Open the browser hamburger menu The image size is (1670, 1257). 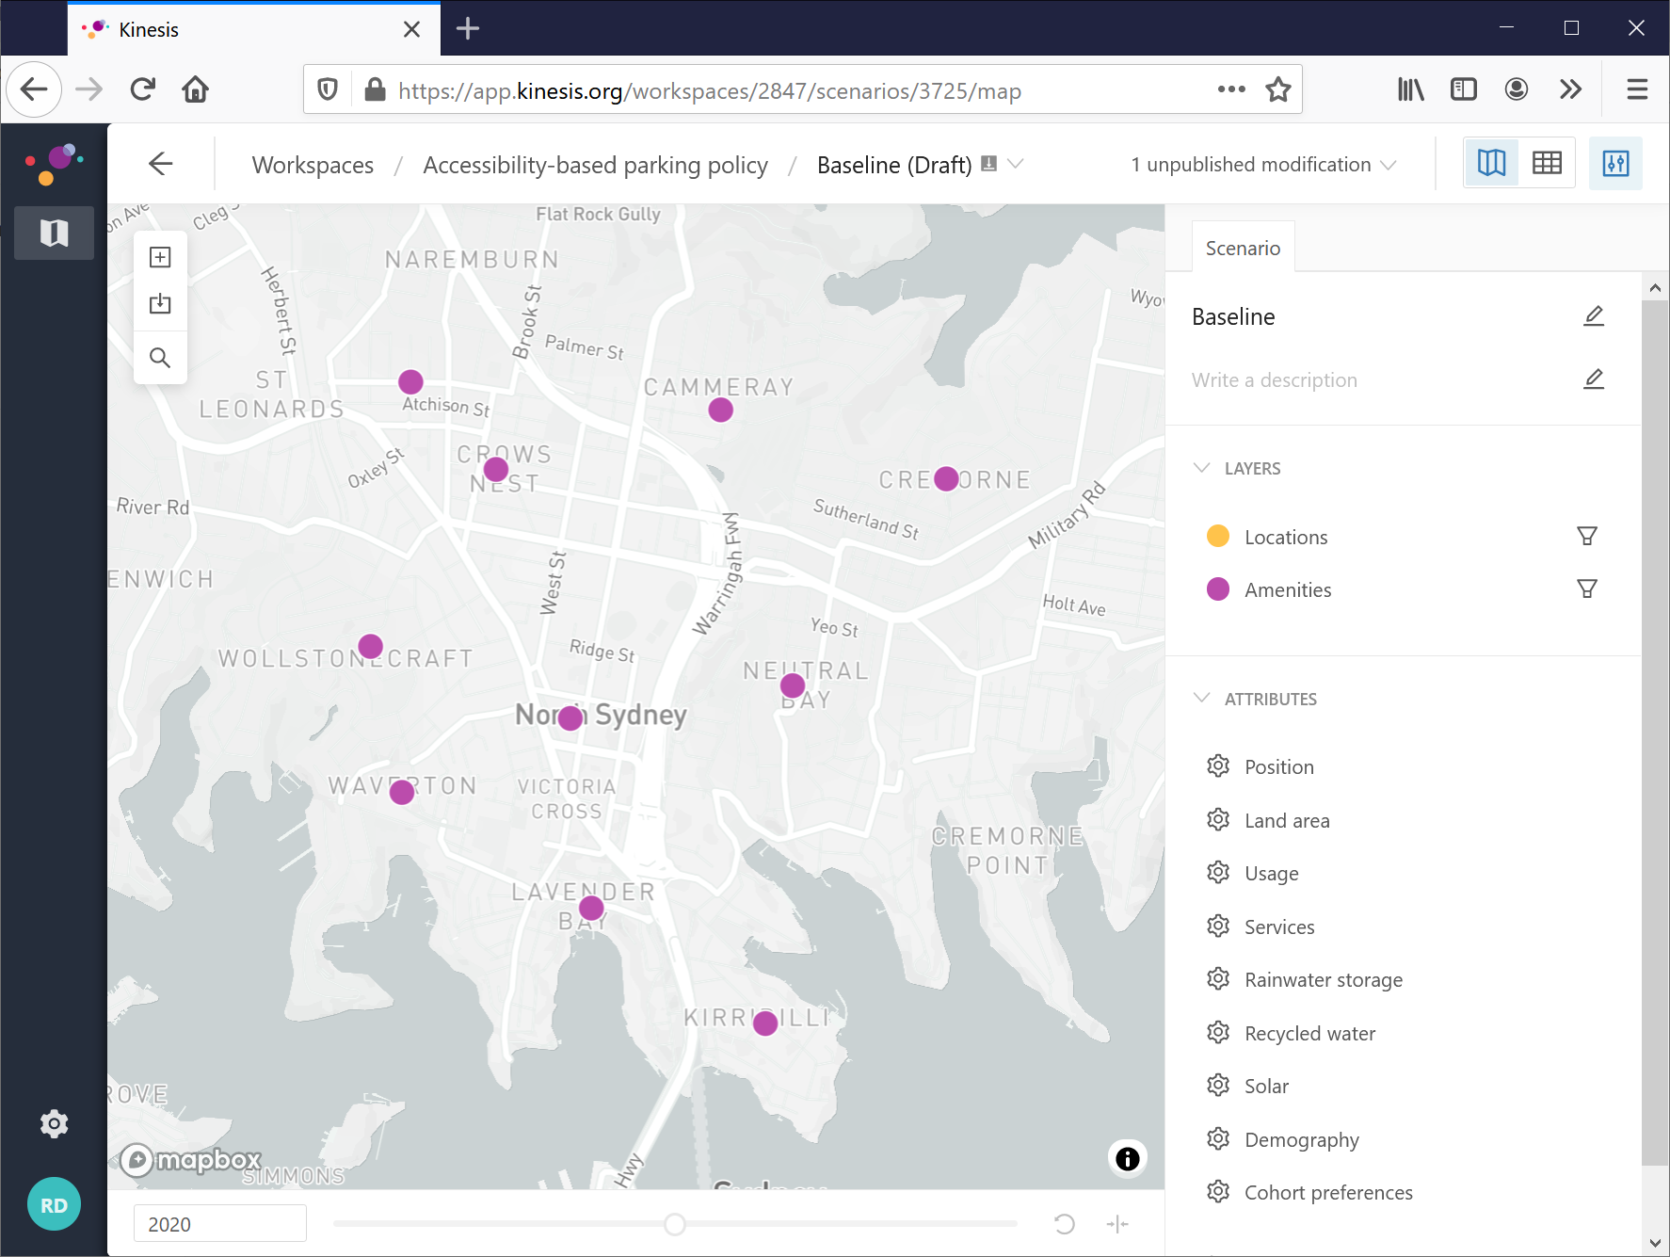coord(1637,89)
